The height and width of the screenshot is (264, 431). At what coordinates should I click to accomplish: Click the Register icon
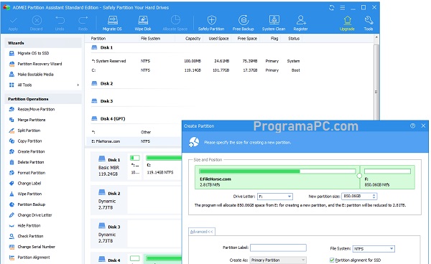[x=301, y=23]
